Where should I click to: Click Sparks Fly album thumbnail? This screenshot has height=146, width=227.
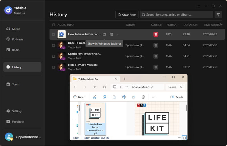tap(62, 56)
